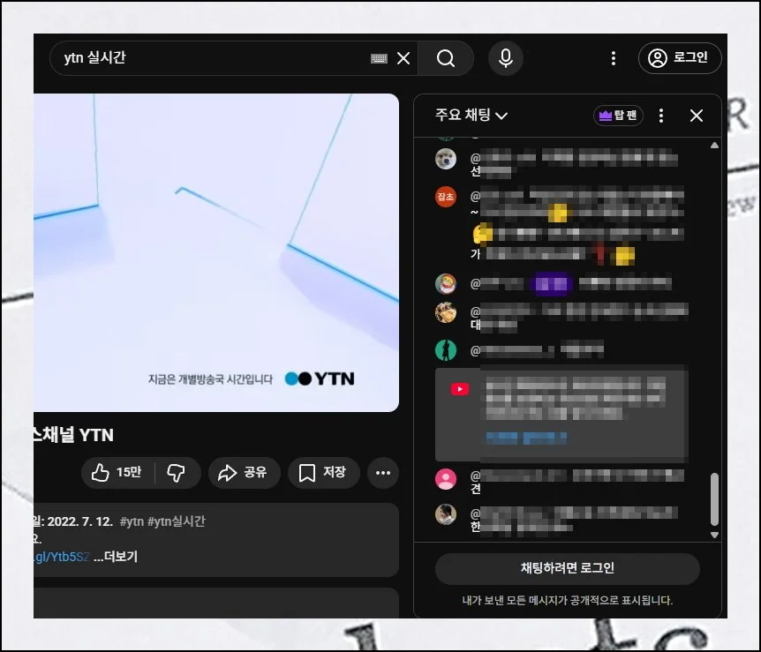
Task: Save the video using 저장 button
Action: (323, 473)
